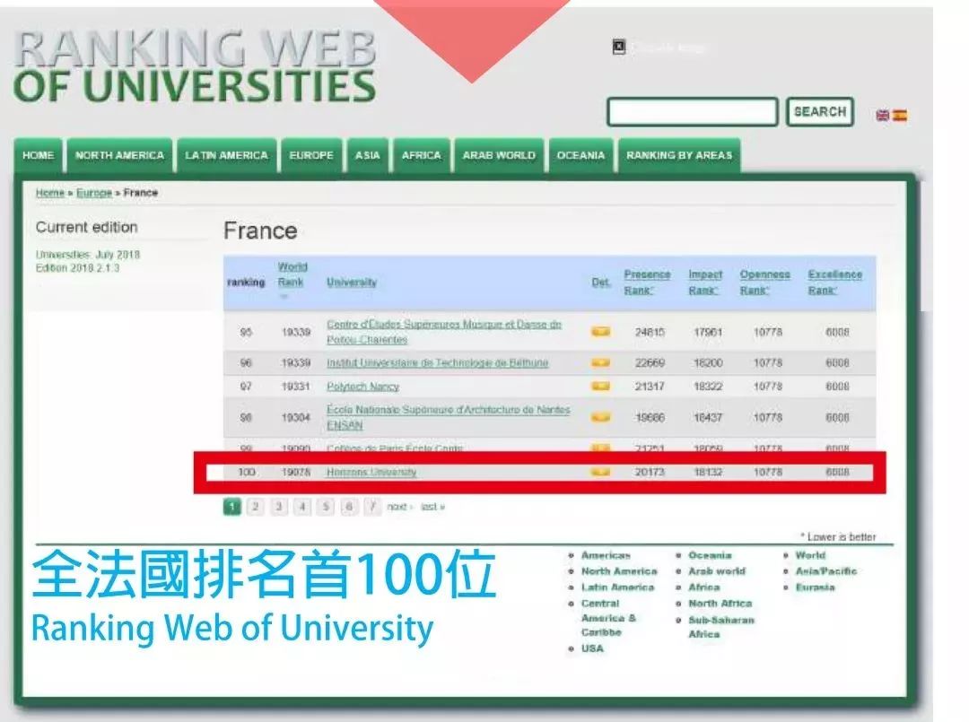Open details icon for IUT de Béthune row
The image size is (969, 722).
pyautogui.click(x=600, y=363)
